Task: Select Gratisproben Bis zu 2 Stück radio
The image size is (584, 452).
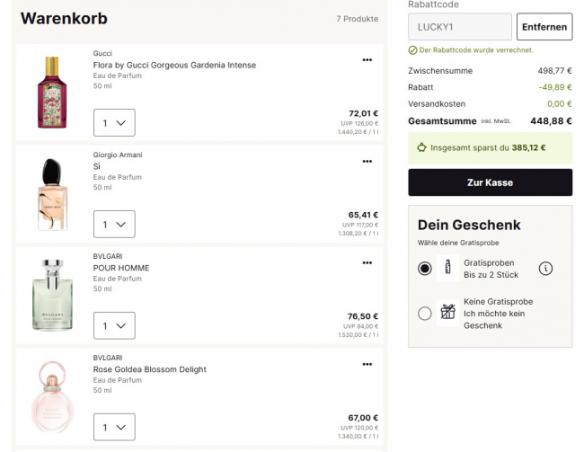Action: pos(425,268)
